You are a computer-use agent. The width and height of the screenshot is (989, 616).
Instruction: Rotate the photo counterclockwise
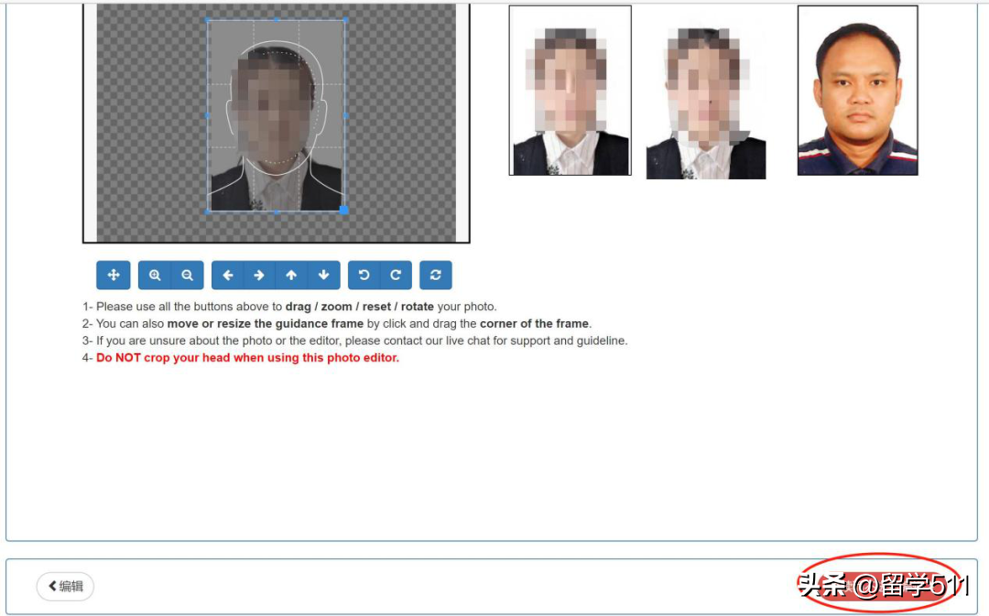click(364, 276)
